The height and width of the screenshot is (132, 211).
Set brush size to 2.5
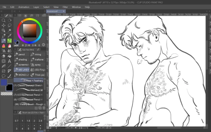click(x=40, y=119)
